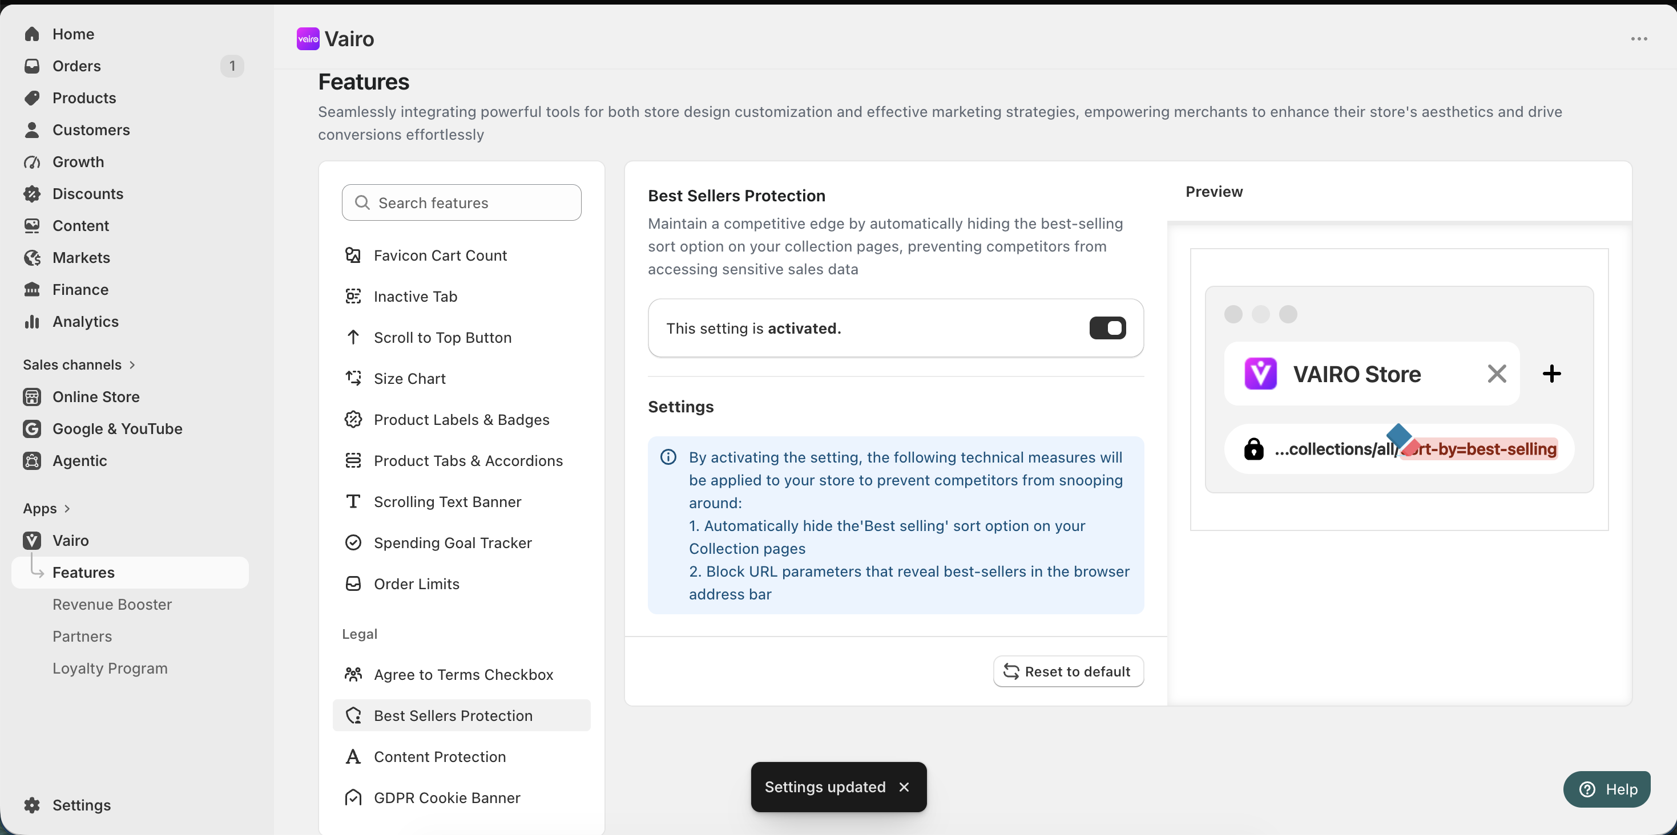Click the Spending Goal Tracker checkmark icon

coord(353,542)
